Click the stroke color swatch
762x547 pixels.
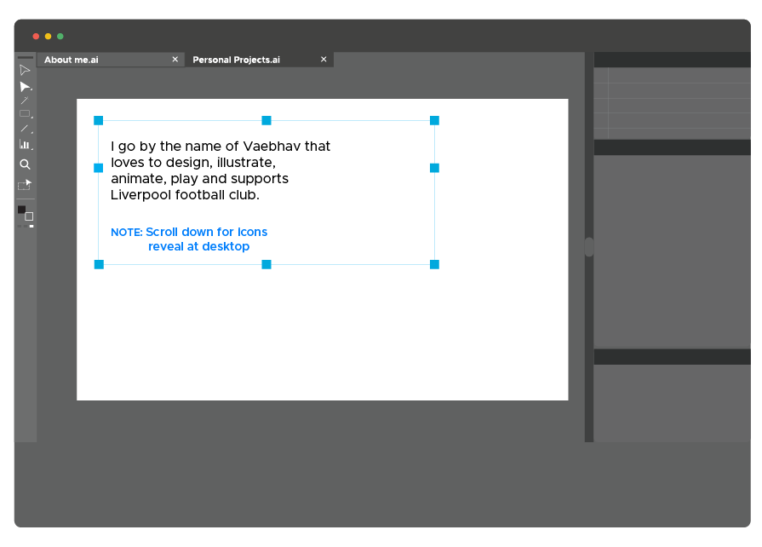tap(29, 216)
